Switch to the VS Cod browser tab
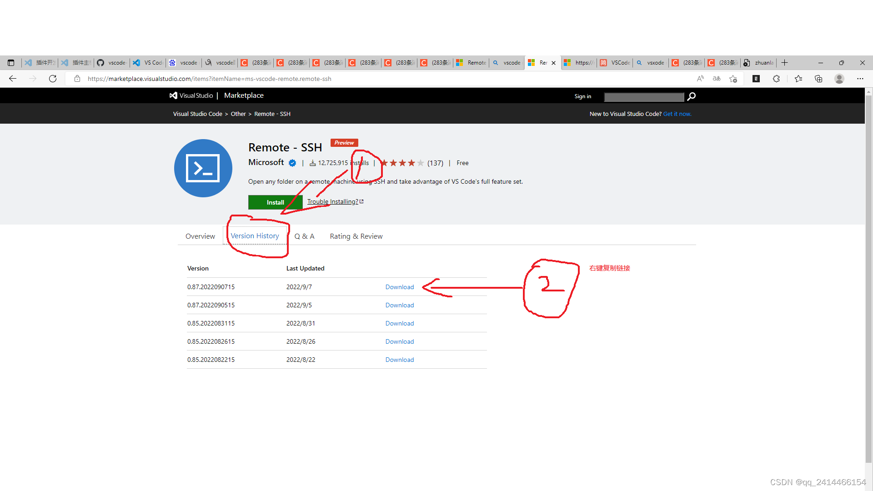The image size is (873, 491). point(148,63)
